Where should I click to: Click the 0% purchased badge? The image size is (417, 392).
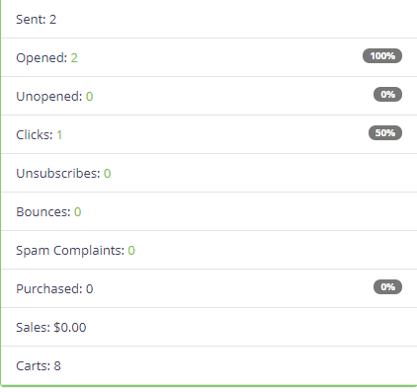tap(387, 287)
